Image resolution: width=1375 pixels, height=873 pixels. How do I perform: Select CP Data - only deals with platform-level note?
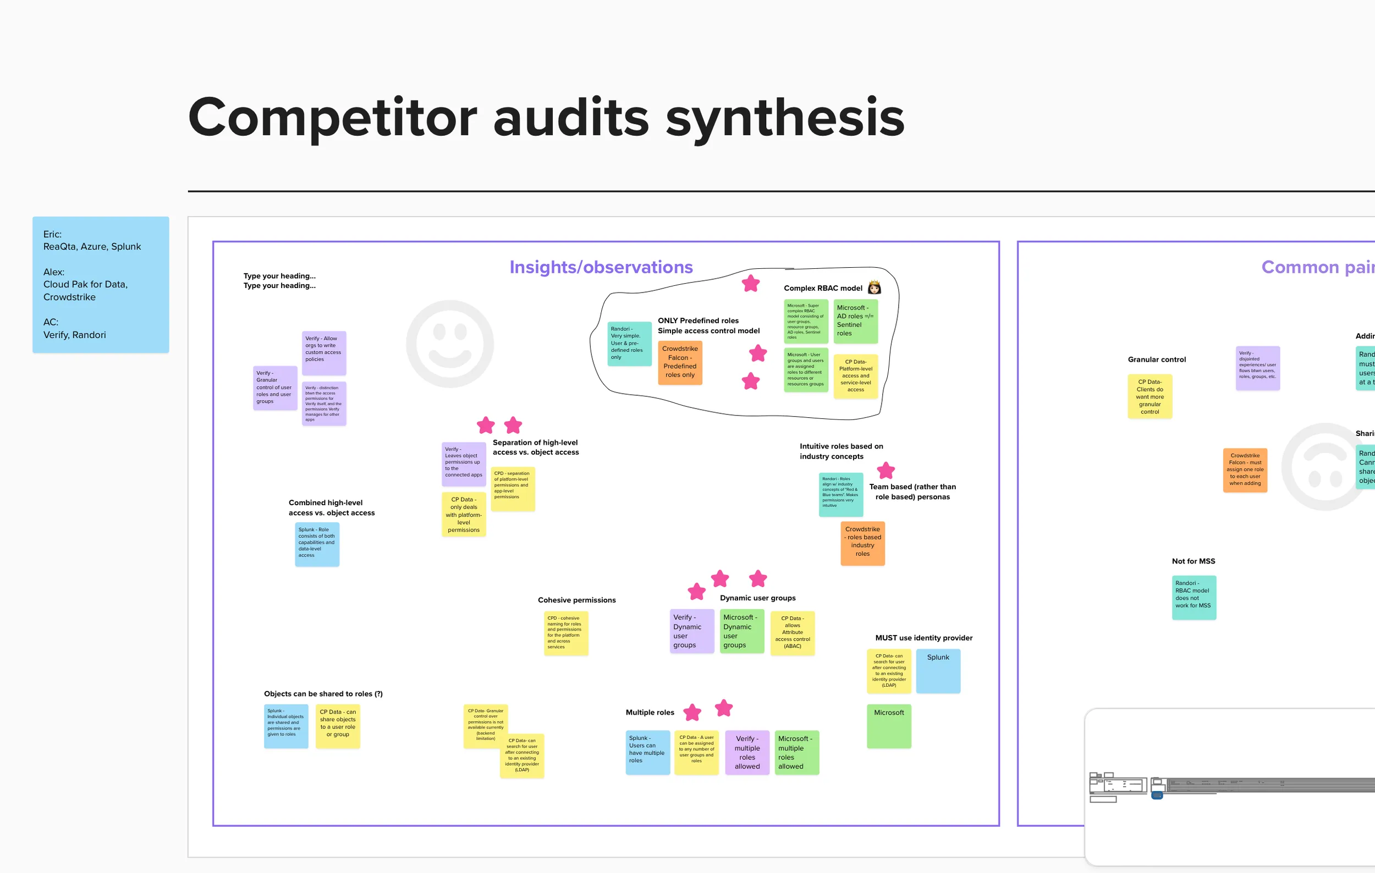[x=464, y=515]
